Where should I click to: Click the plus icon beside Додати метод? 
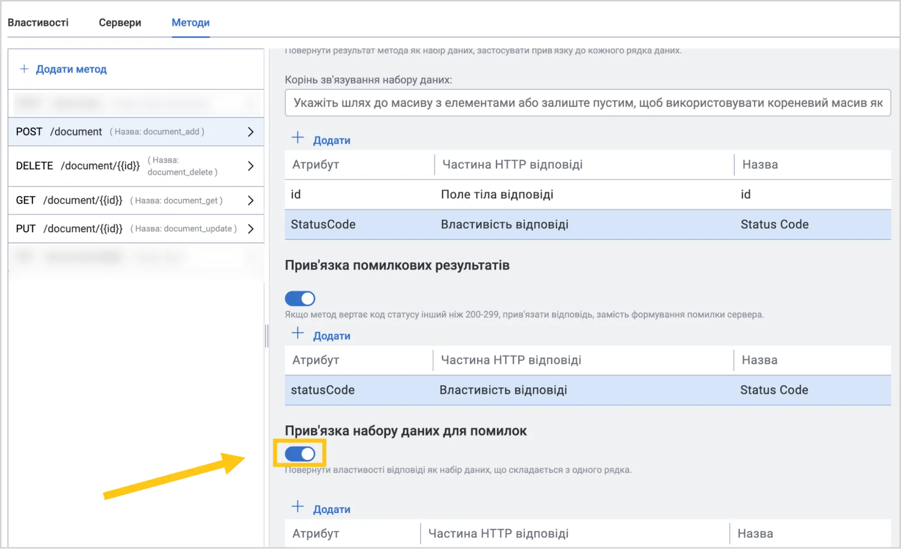coord(24,69)
